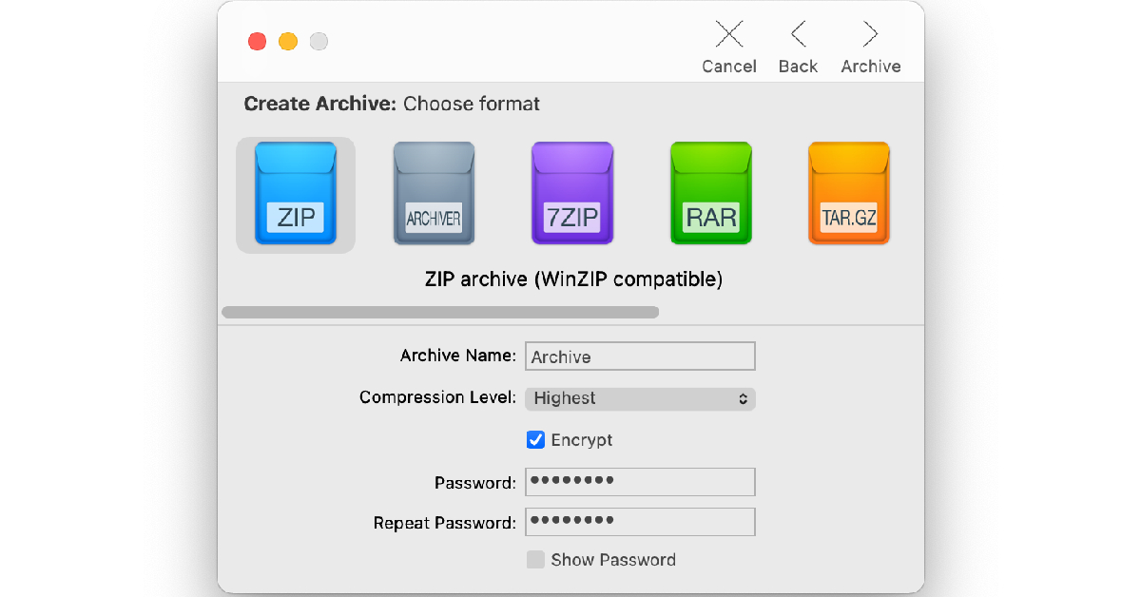The height and width of the screenshot is (597, 1141).
Task: Click the Cancel X toolbar button
Action: click(729, 48)
